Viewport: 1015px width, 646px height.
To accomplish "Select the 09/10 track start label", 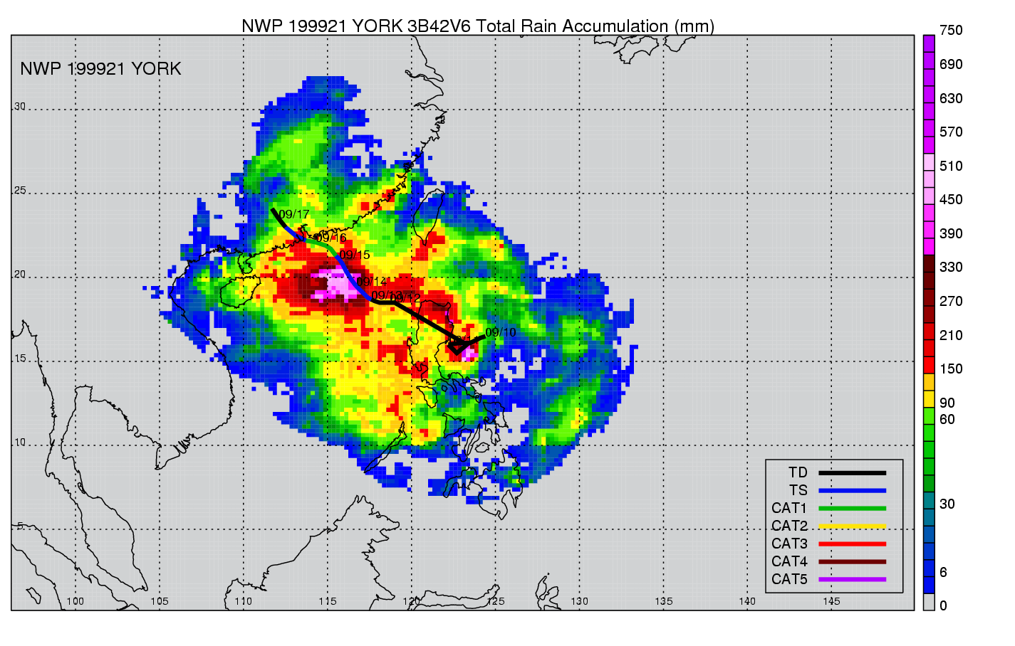I will pyautogui.click(x=501, y=333).
